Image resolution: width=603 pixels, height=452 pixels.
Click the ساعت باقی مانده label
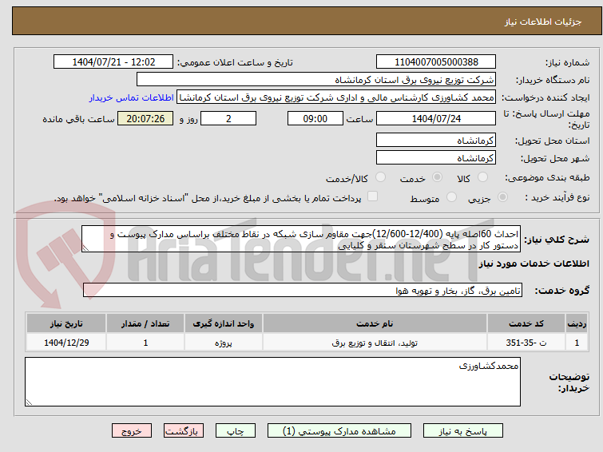78,119
